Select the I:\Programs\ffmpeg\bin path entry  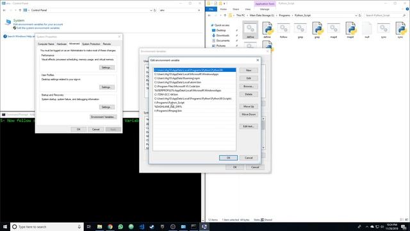pyautogui.click(x=195, y=111)
